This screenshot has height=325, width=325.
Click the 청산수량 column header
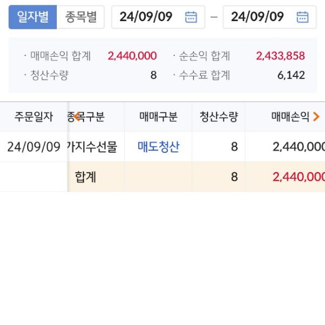tap(218, 116)
